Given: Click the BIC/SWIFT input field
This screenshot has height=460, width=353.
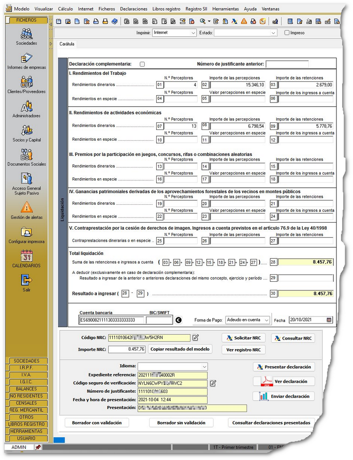Looking at the screenshot, I should [159, 320].
